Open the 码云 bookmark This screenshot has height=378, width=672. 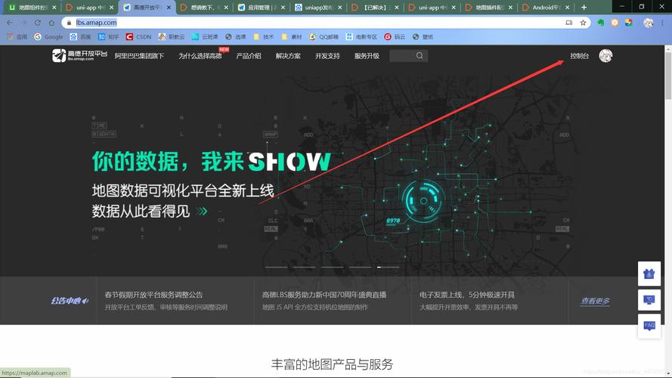click(395, 37)
